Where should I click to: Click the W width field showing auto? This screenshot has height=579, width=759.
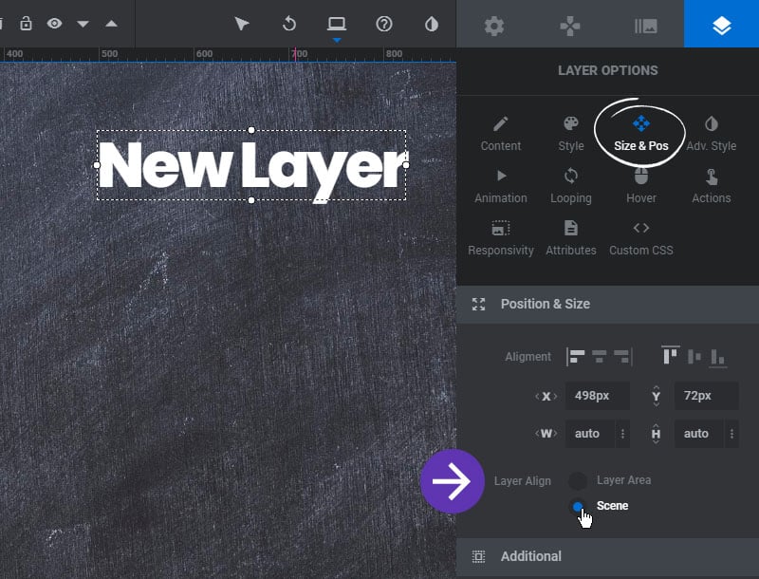tap(590, 433)
